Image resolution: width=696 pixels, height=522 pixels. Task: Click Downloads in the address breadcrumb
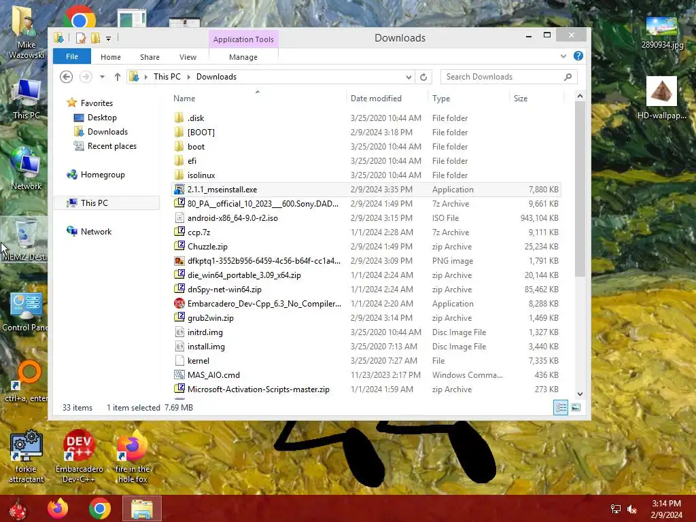pyautogui.click(x=216, y=77)
